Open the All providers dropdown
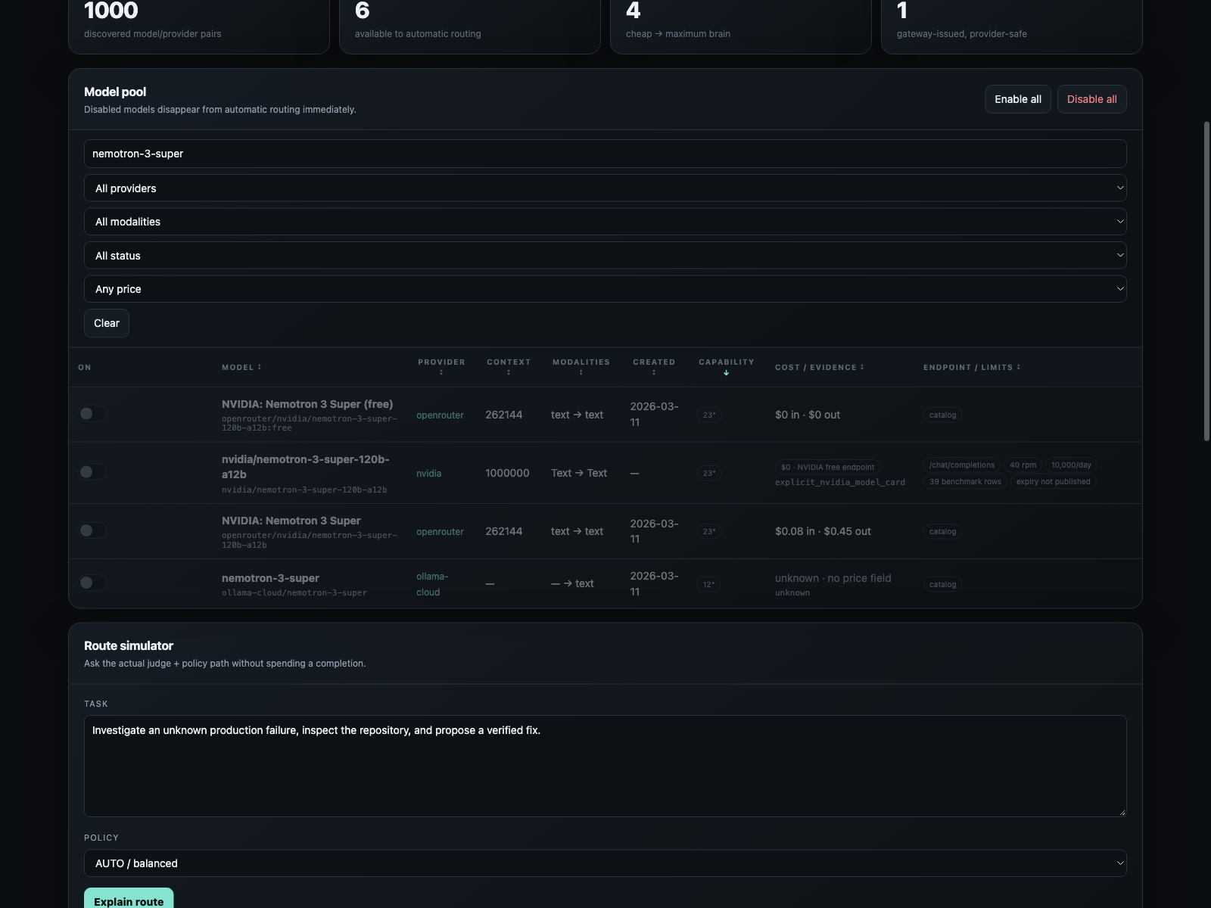The image size is (1211, 908). click(x=605, y=188)
